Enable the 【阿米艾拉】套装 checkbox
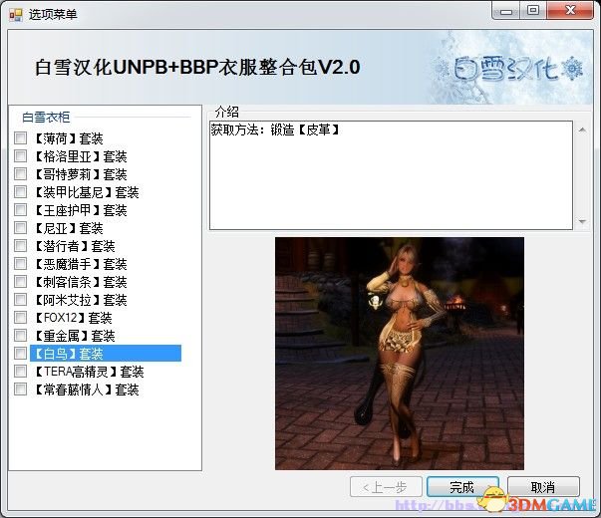Screen dimensions: 601x518 coord(20,300)
